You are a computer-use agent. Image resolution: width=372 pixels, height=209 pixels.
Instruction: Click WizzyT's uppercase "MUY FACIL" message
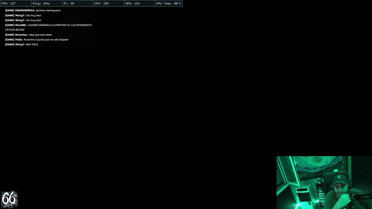tap(22, 44)
